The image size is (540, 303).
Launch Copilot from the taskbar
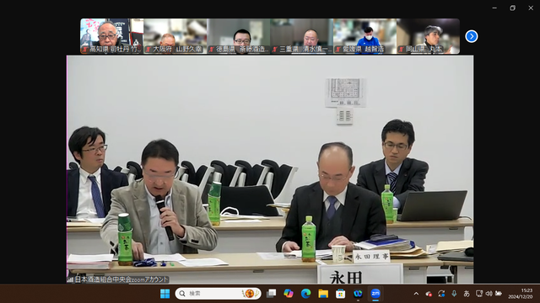tap(289, 294)
